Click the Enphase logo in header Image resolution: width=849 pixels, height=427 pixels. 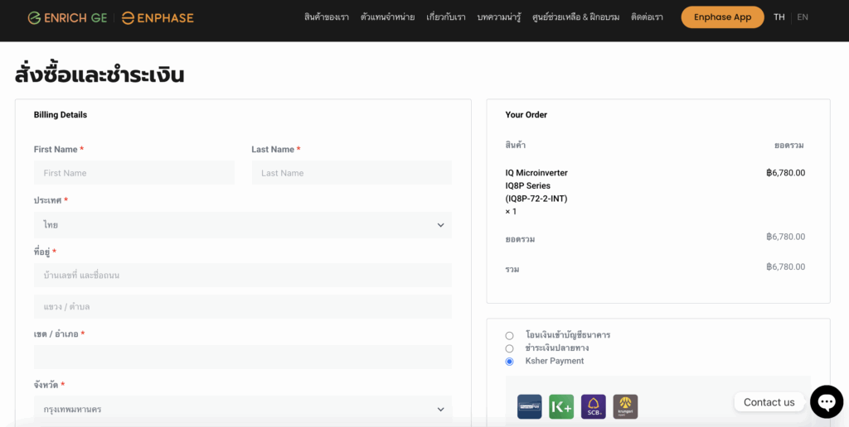(x=158, y=17)
